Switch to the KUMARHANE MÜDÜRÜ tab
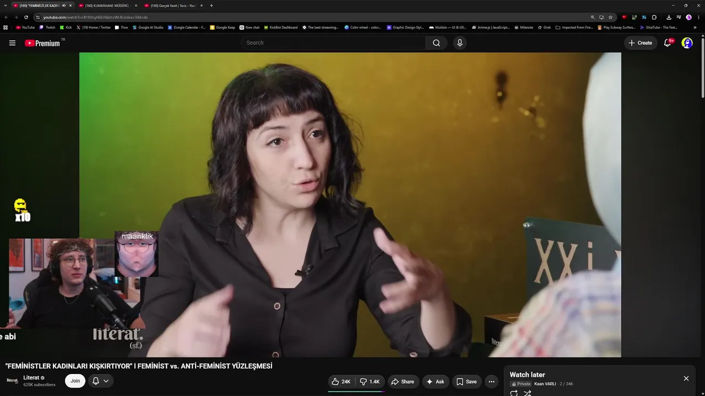This screenshot has height=396, width=705. (x=107, y=5)
